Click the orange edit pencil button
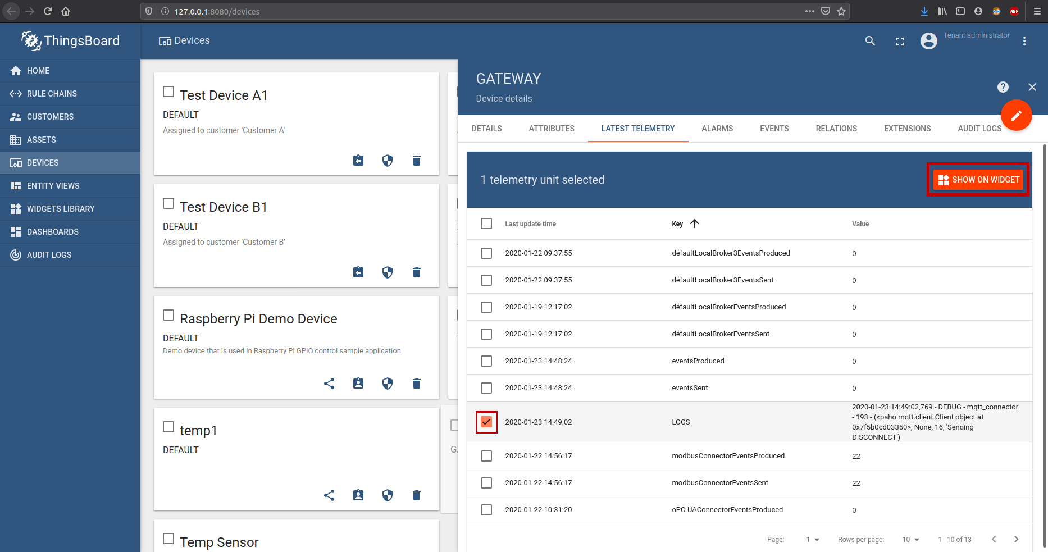1048x552 pixels. tap(1017, 115)
